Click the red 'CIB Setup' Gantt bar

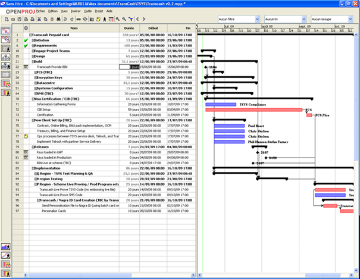click(253, 110)
